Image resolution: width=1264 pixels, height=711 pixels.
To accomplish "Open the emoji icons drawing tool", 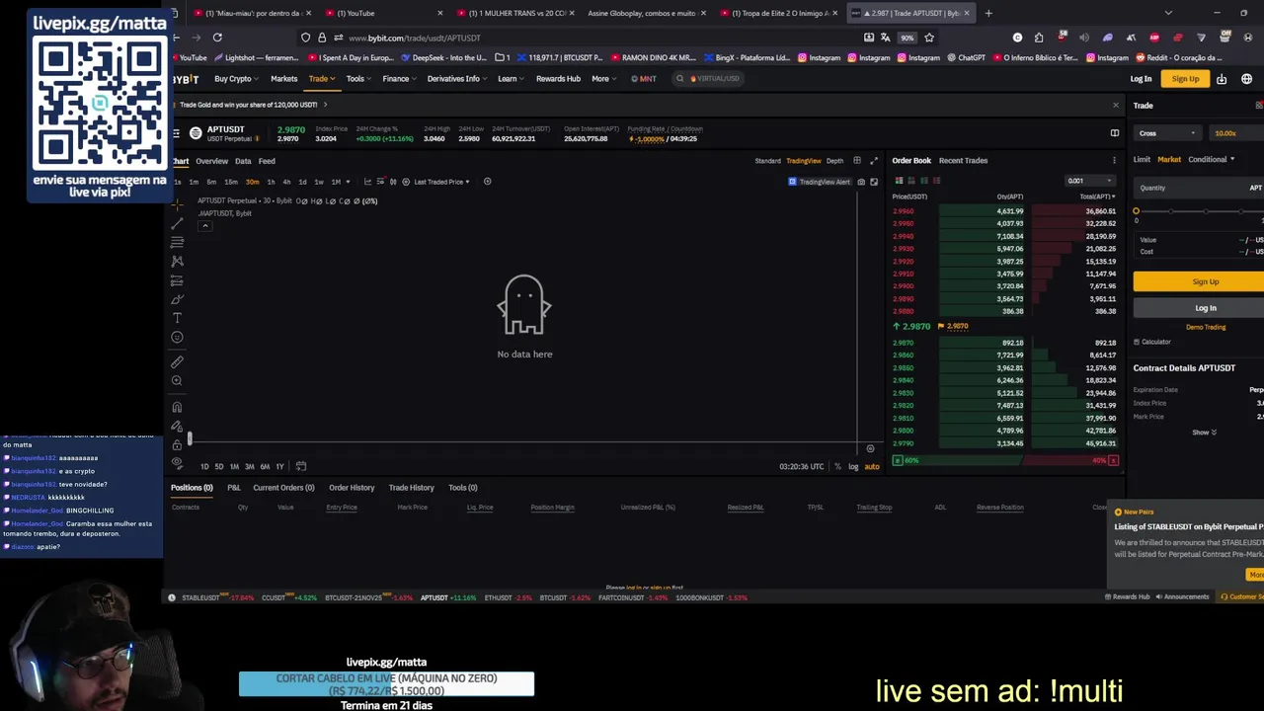I will (x=177, y=337).
